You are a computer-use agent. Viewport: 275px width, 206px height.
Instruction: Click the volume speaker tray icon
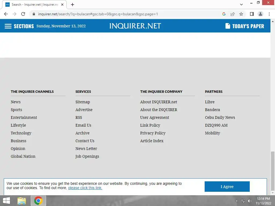[249, 201]
